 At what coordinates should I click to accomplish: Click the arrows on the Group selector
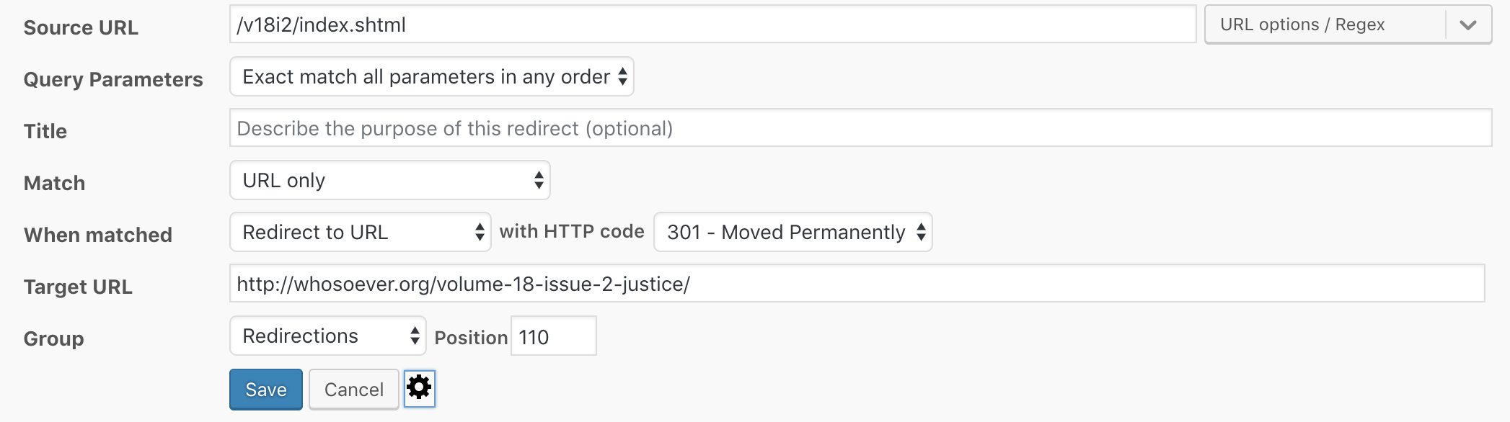(415, 336)
